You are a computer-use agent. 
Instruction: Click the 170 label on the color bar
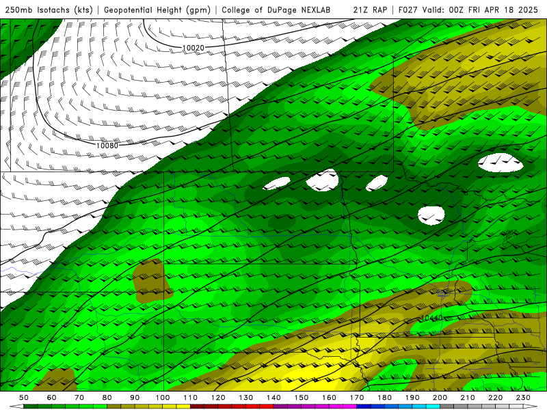coord(356,398)
